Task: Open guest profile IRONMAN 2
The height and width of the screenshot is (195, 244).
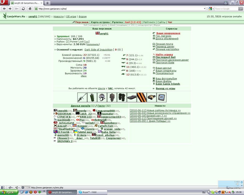Action: (65, 141)
